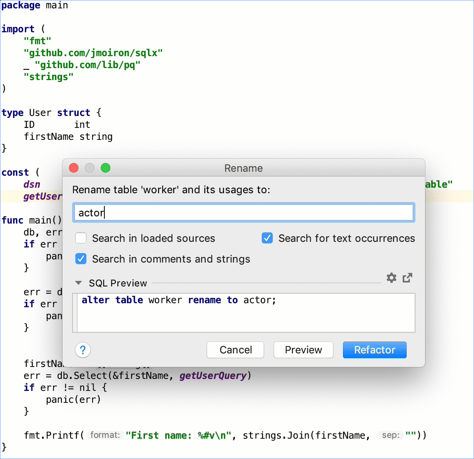Click the 'const (' keyword line
The width and height of the screenshot is (474, 459).
[21, 173]
